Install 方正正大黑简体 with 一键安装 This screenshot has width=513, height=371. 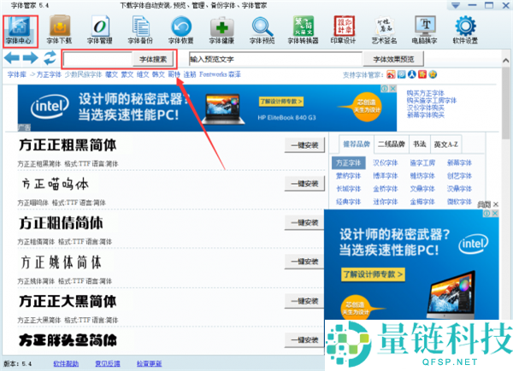(x=304, y=301)
